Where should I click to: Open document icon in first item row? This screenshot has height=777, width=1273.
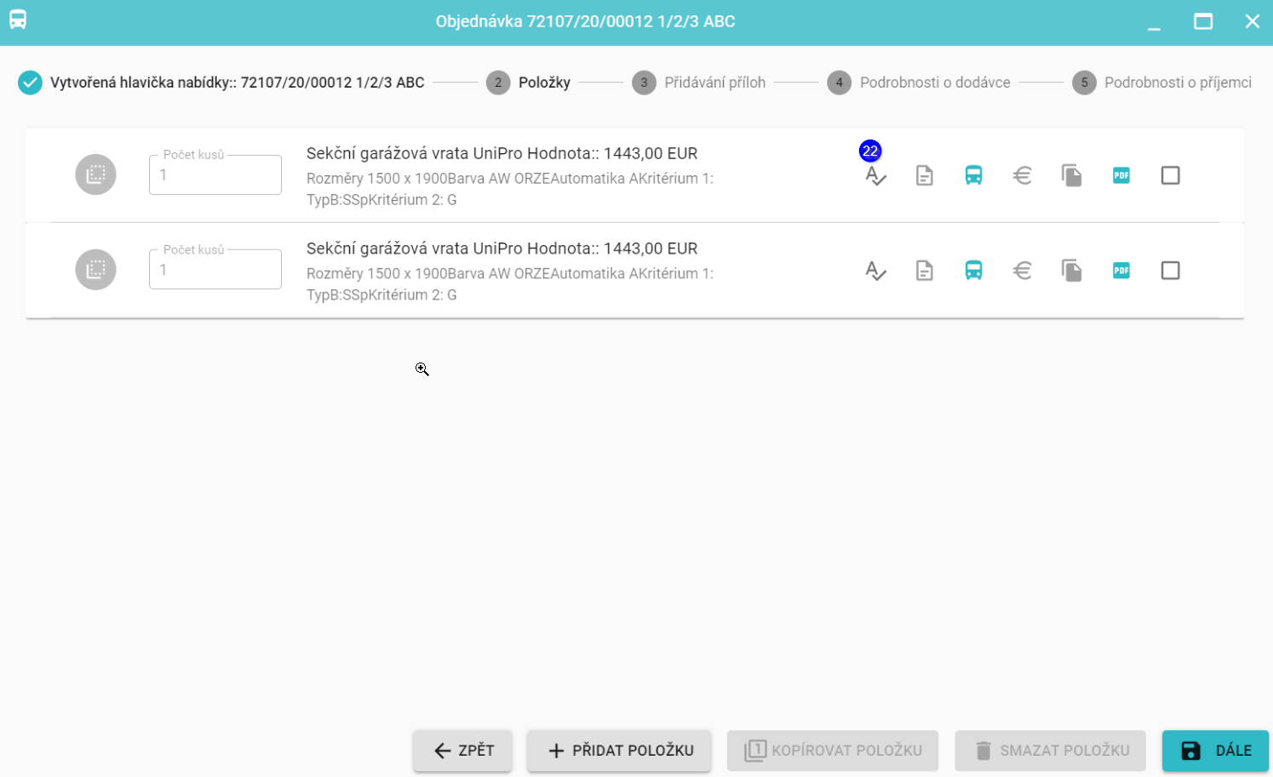924,175
